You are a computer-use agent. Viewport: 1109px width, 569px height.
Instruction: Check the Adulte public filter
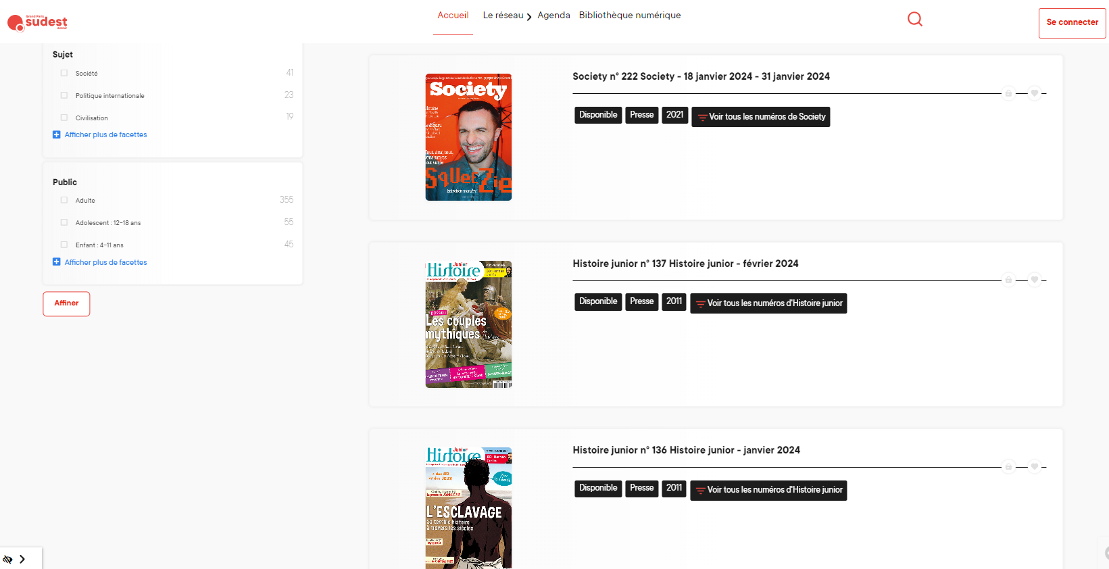pos(64,200)
